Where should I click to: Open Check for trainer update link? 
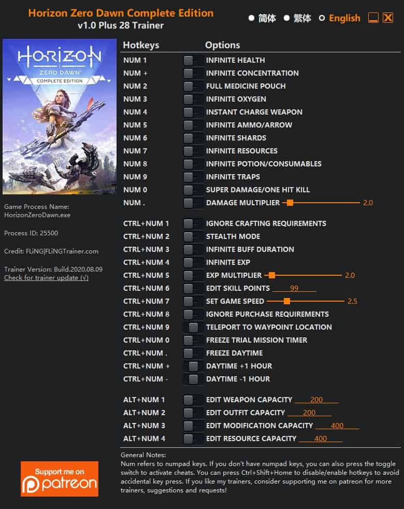coord(46,278)
